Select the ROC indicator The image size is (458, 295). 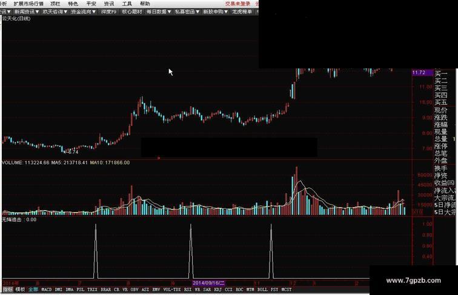pos(239,290)
